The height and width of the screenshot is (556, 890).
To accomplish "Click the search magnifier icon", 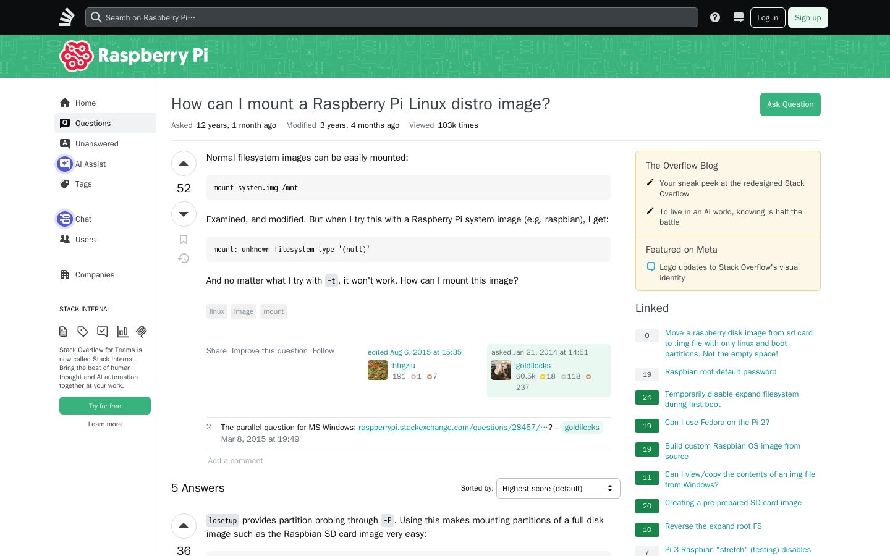I will (x=96, y=17).
